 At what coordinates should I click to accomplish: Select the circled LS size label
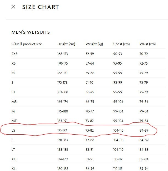point(13,131)
